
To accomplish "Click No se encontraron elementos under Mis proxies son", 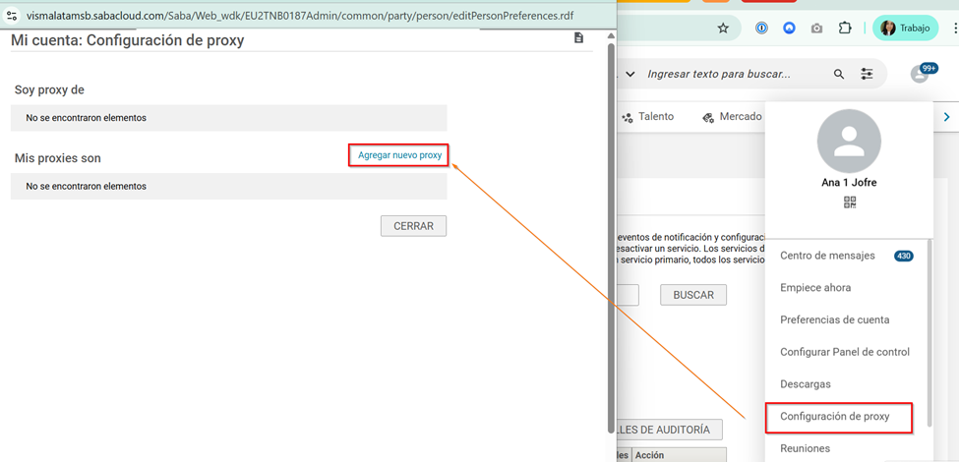I will [87, 187].
